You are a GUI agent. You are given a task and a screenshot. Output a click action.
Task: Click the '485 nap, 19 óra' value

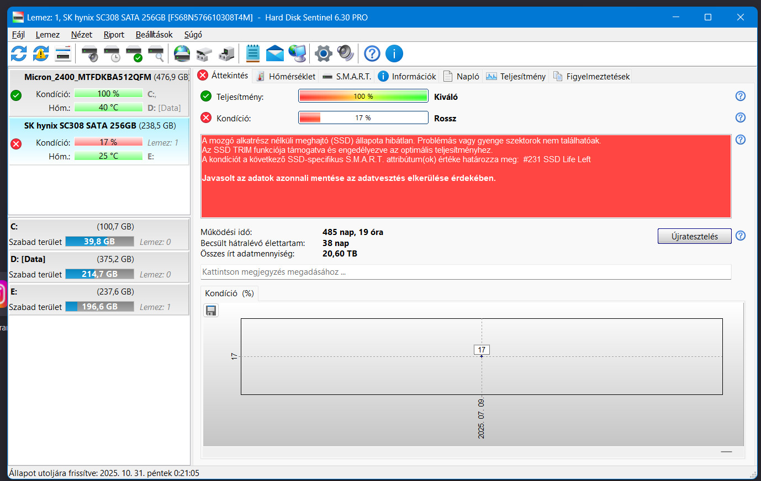click(x=353, y=232)
